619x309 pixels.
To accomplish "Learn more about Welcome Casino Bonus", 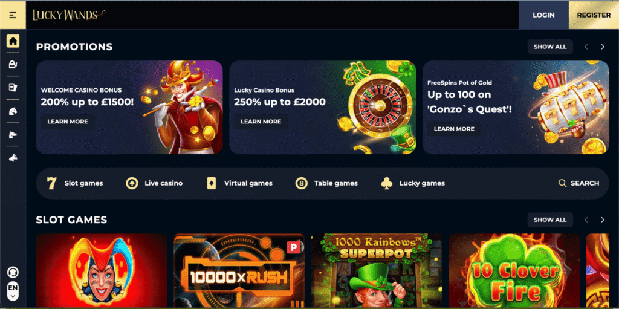I will [x=68, y=122].
